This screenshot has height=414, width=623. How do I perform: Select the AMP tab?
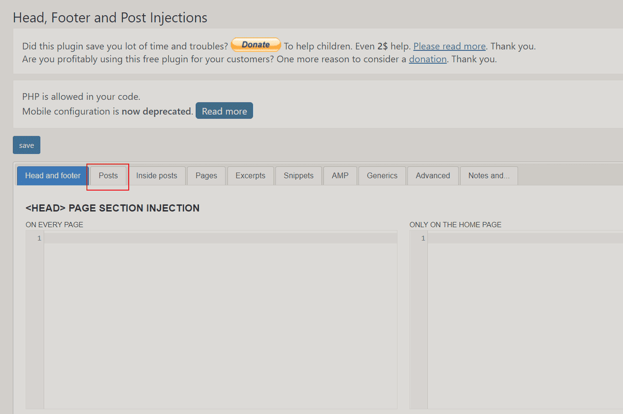point(340,176)
